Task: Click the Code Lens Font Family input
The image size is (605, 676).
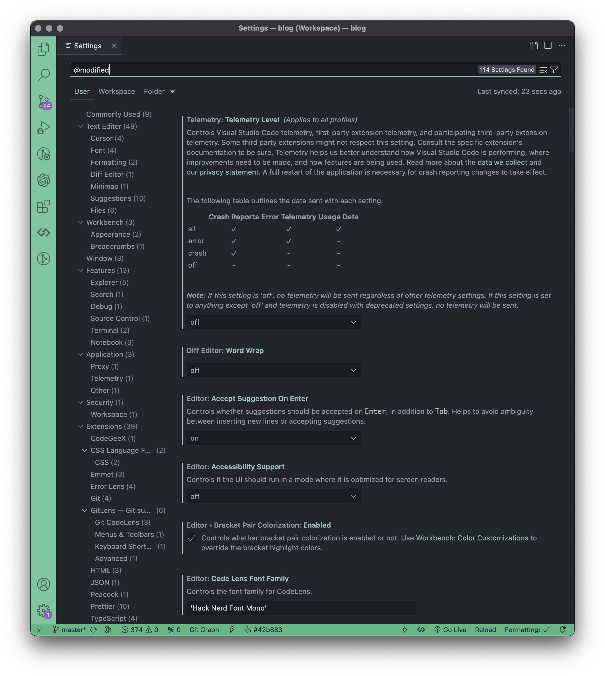Action: (x=301, y=608)
